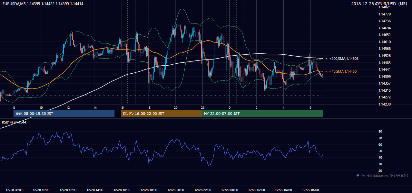The width and height of the screenshot is (412, 193).
Task: Click the 12/29 02:00 time axis label
Action: pyautogui.click(x=257, y=190)
